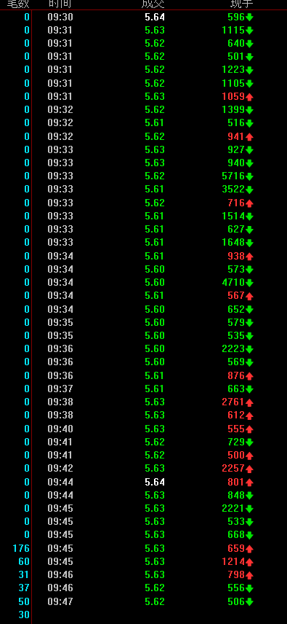287x624 pixels.
Task: Click the green down arrow beside volume 3522
Action: pos(249,190)
